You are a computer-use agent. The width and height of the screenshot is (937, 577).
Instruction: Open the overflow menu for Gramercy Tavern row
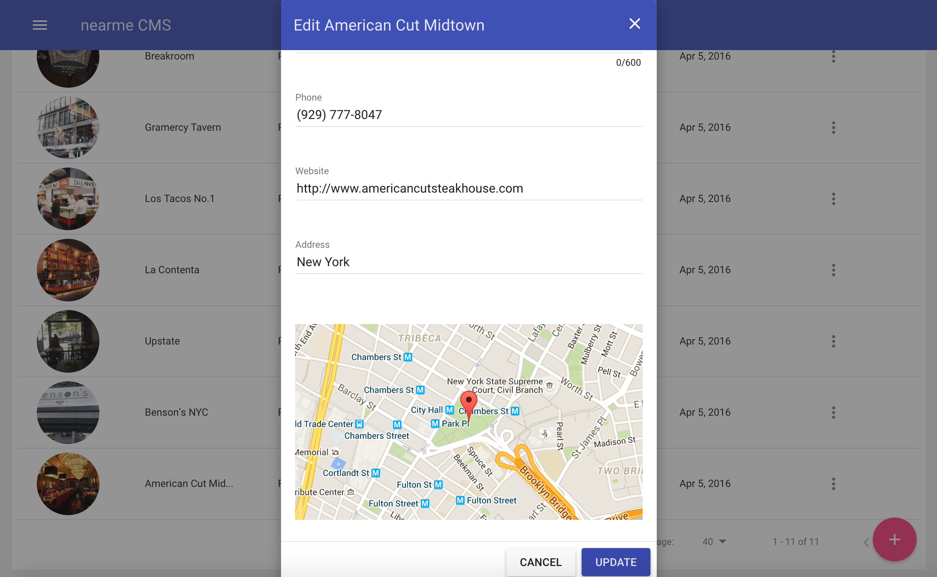(x=834, y=127)
